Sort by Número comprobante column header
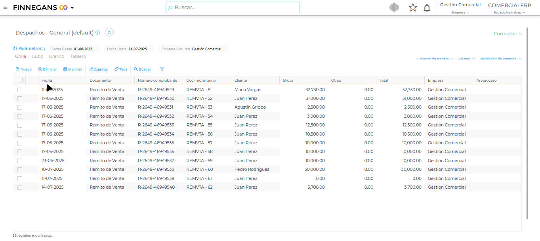The image size is (540, 241). [158, 80]
